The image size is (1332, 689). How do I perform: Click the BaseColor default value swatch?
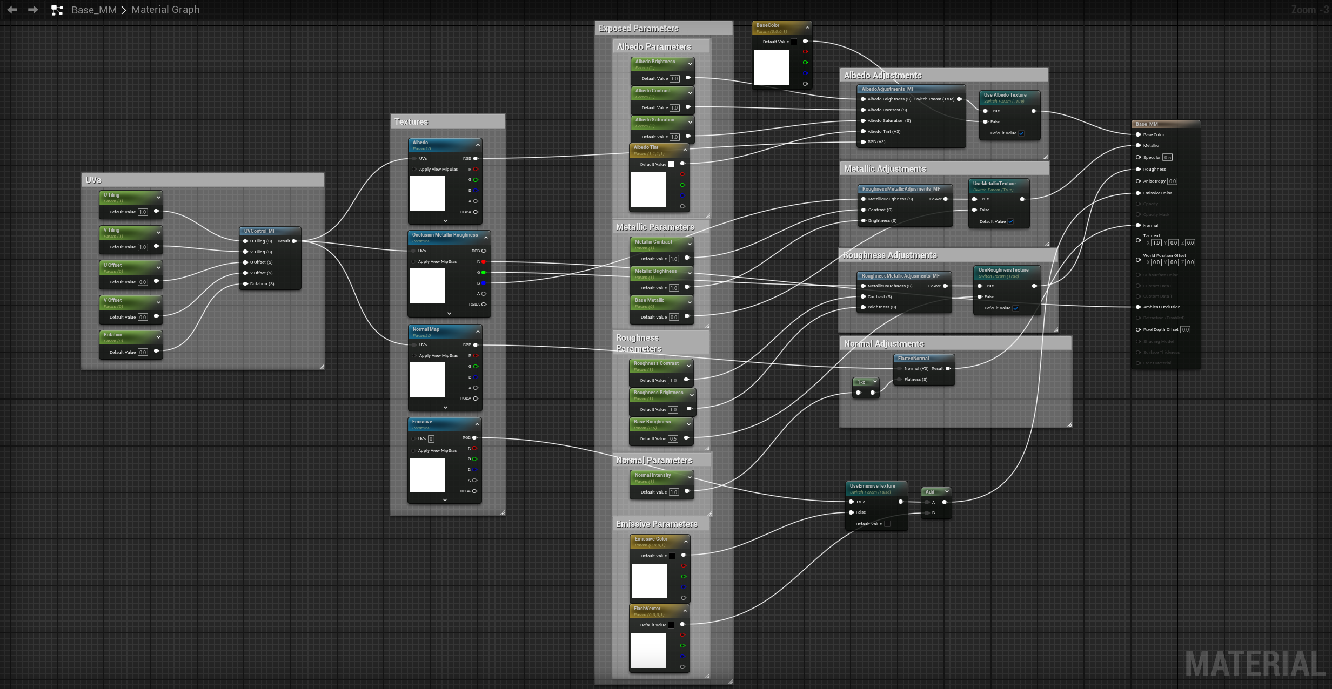click(794, 42)
